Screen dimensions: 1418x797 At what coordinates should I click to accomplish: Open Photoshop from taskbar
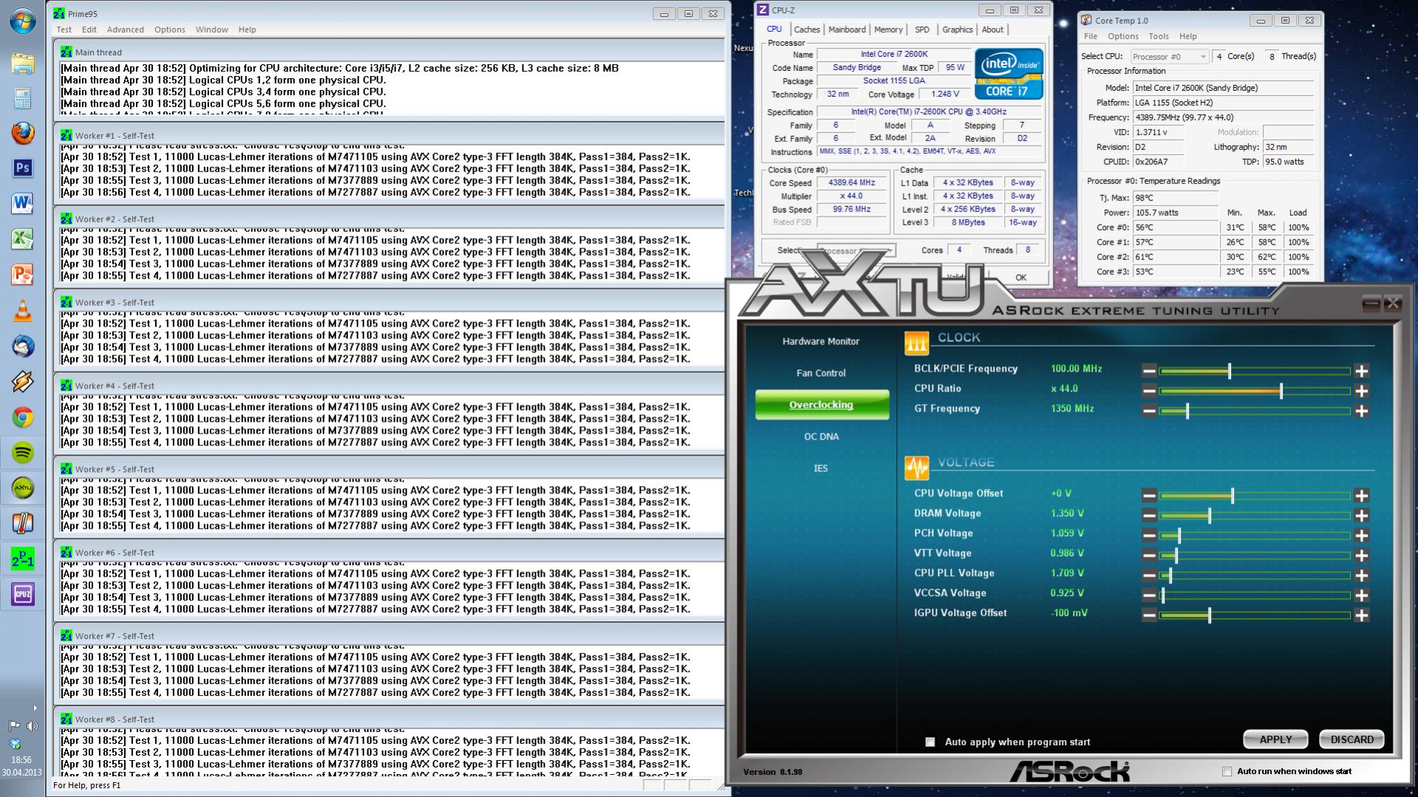tap(22, 168)
